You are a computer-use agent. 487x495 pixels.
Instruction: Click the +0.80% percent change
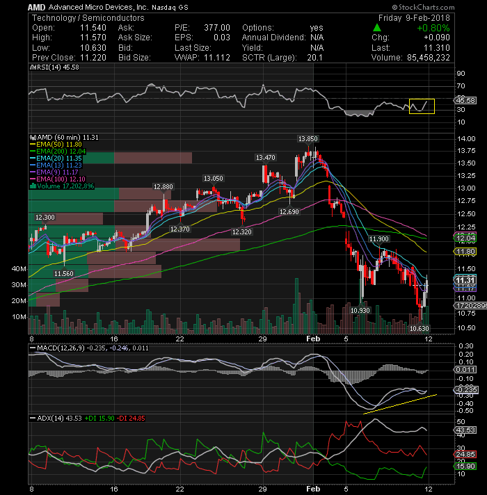coord(433,28)
